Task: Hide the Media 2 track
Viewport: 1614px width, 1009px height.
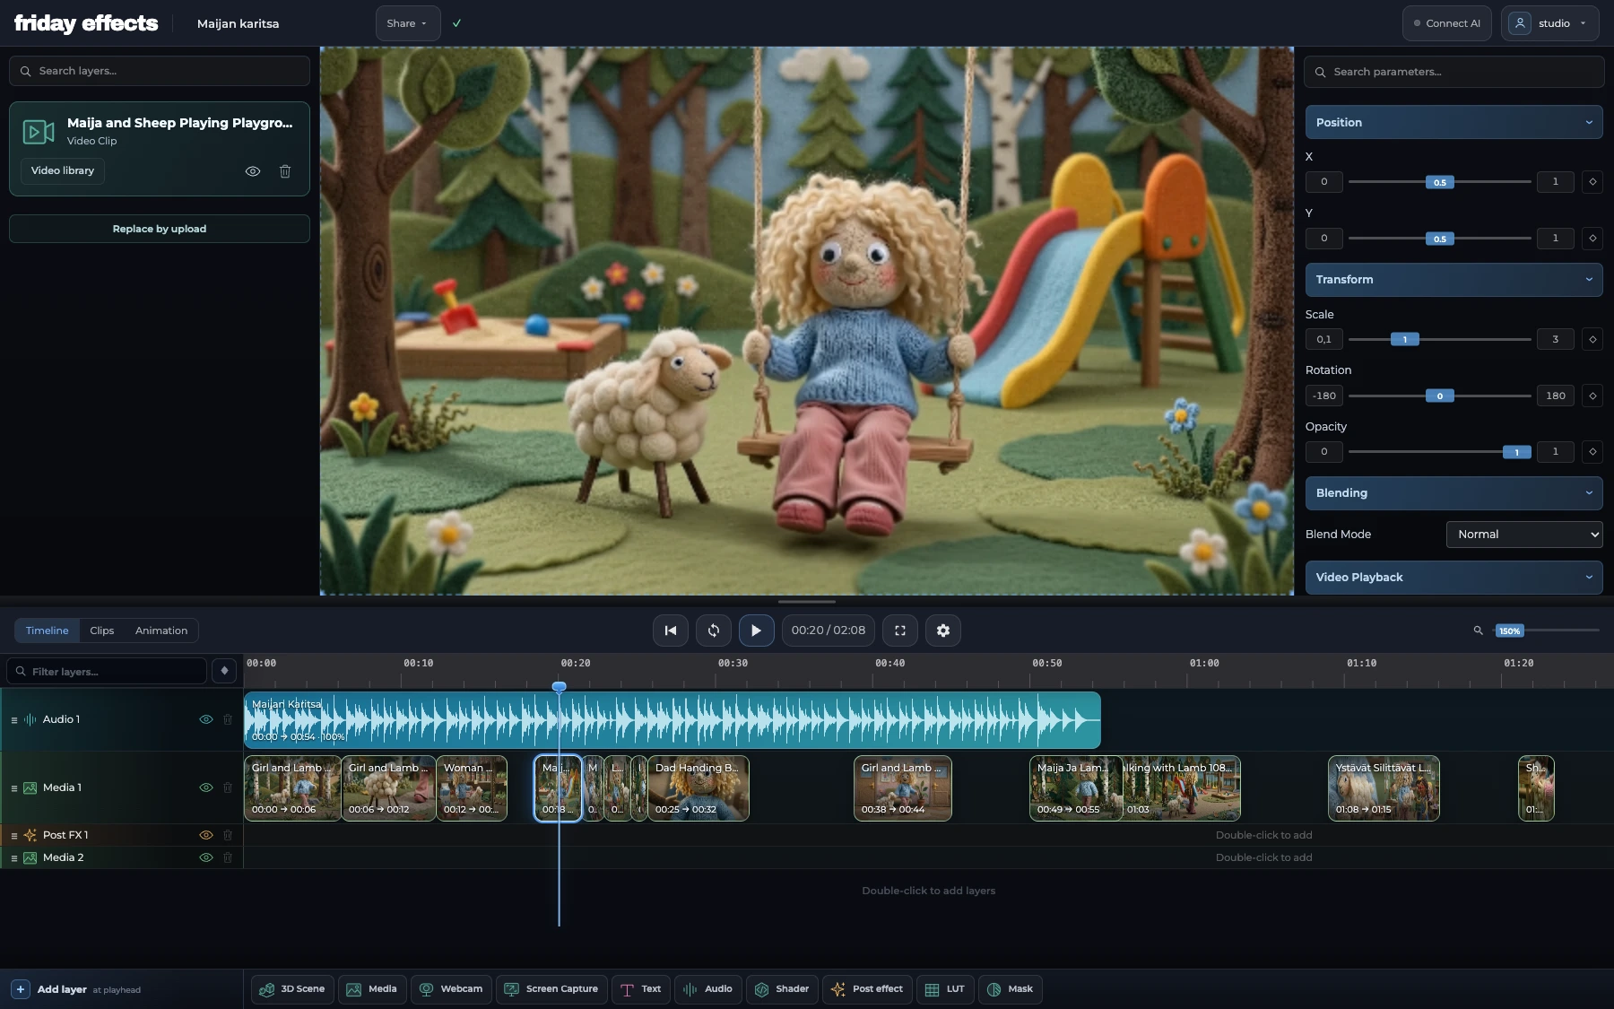Action: click(206, 857)
